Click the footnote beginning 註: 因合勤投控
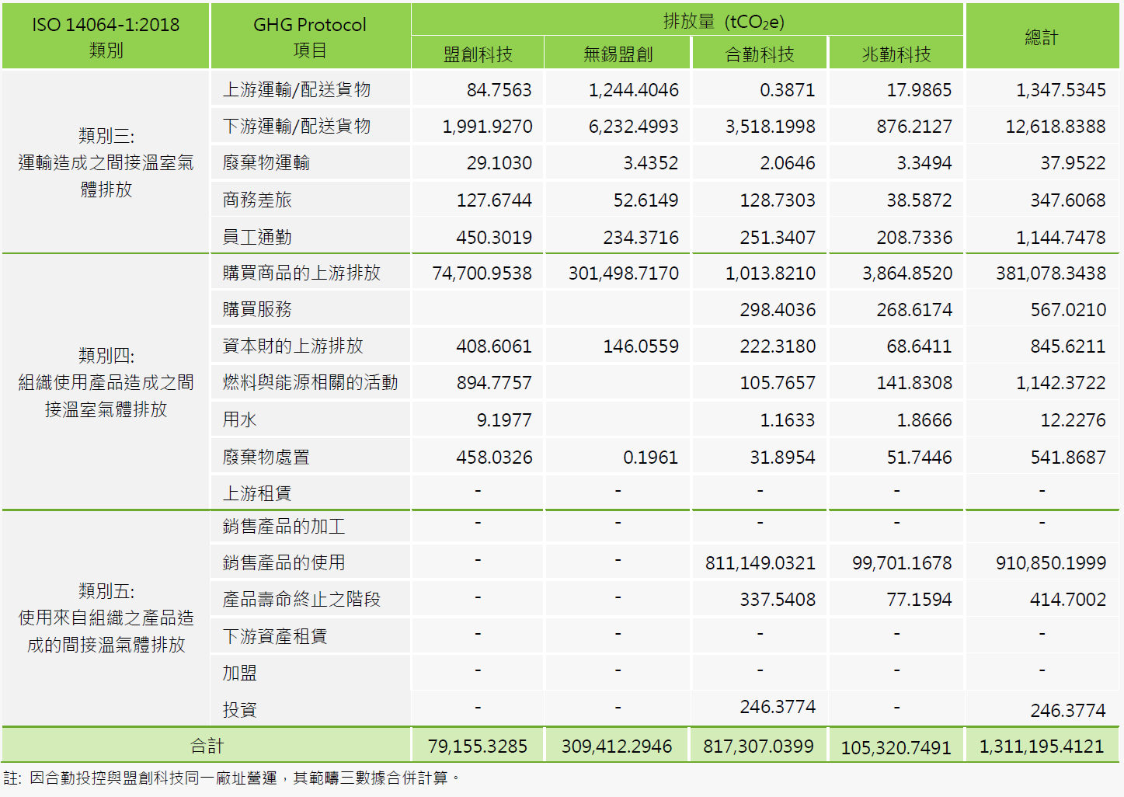This screenshot has height=797, width=1124. [231, 778]
